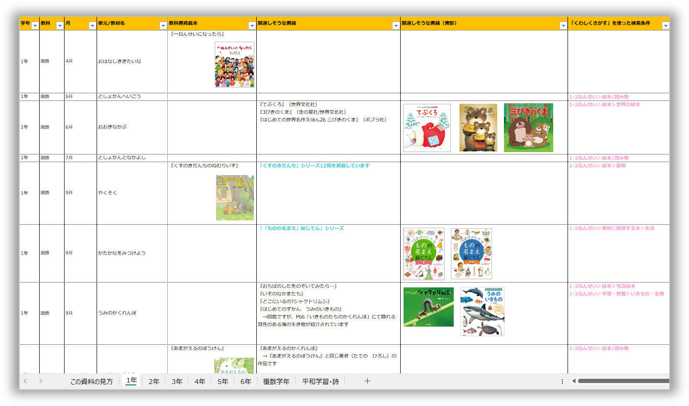Open the 学年 column filter dropdown

(35, 26)
